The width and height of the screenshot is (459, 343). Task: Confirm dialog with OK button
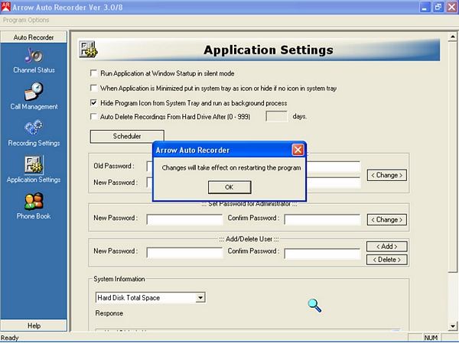[x=229, y=187]
